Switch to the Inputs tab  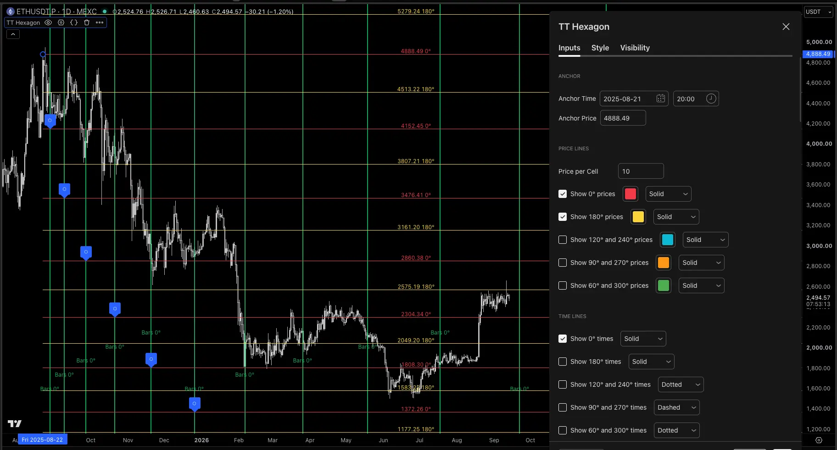tap(569, 48)
